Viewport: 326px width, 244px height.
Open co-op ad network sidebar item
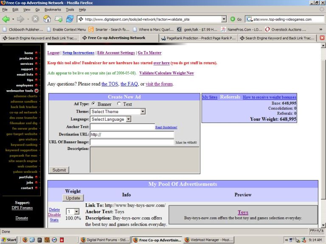pos(23,112)
